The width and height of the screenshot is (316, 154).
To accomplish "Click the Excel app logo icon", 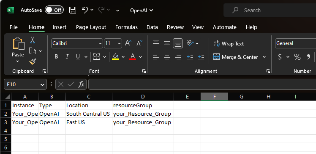I will pyautogui.click(x=11, y=10).
